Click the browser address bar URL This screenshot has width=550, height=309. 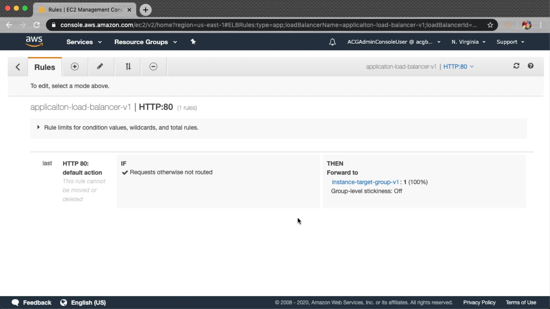[x=268, y=25]
